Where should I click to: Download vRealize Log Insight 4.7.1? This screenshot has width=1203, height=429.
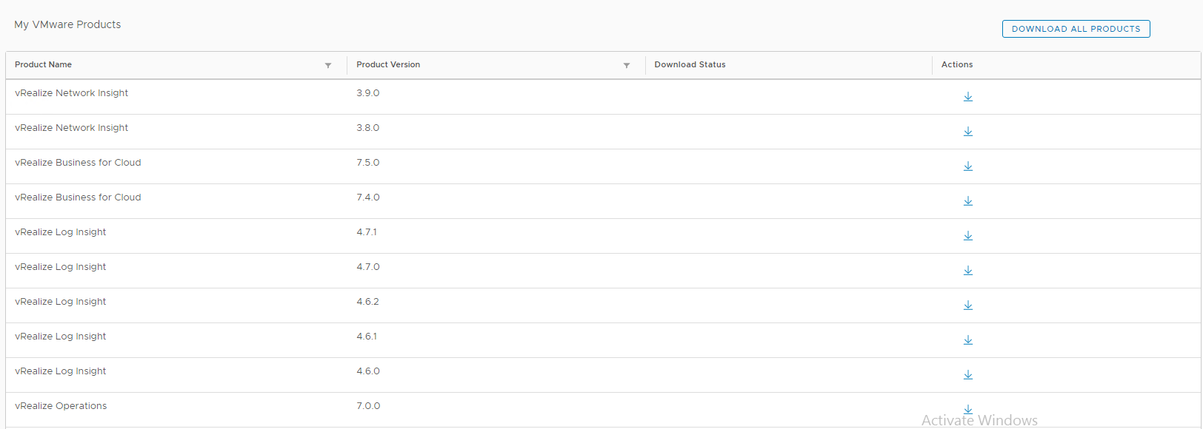tap(967, 236)
